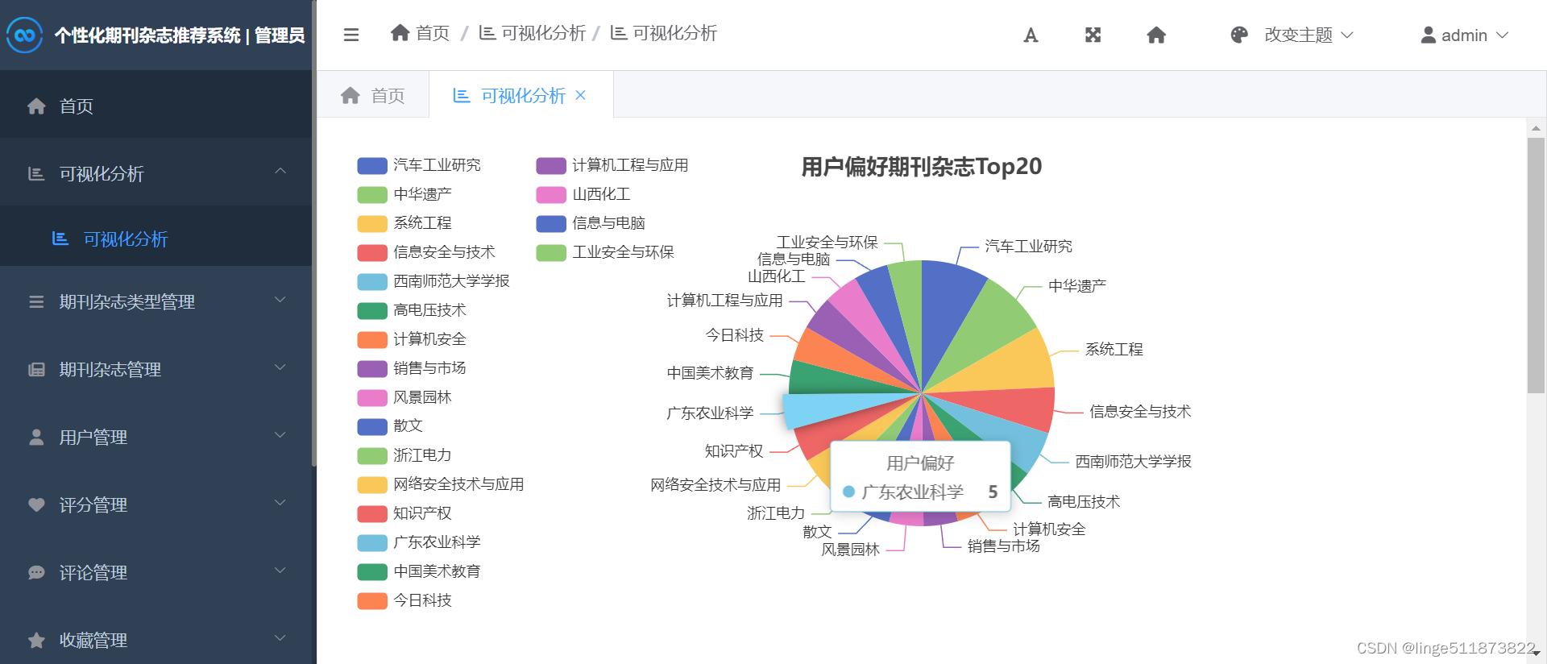Screen dimensions: 1547x664
Task: Expand the 评分管理 chevron
Action: tap(280, 503)
